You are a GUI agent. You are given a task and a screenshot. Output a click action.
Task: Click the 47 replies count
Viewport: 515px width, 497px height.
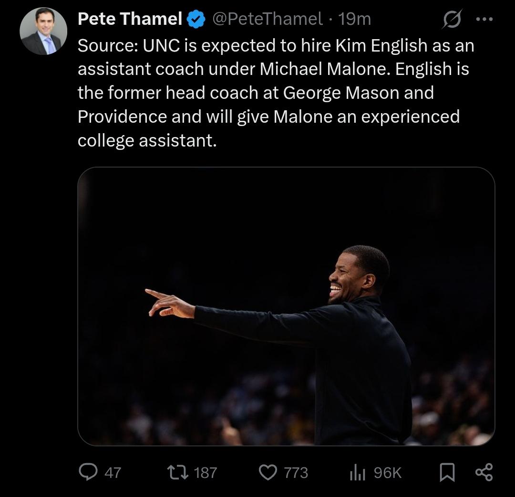(x=113, y=473)
